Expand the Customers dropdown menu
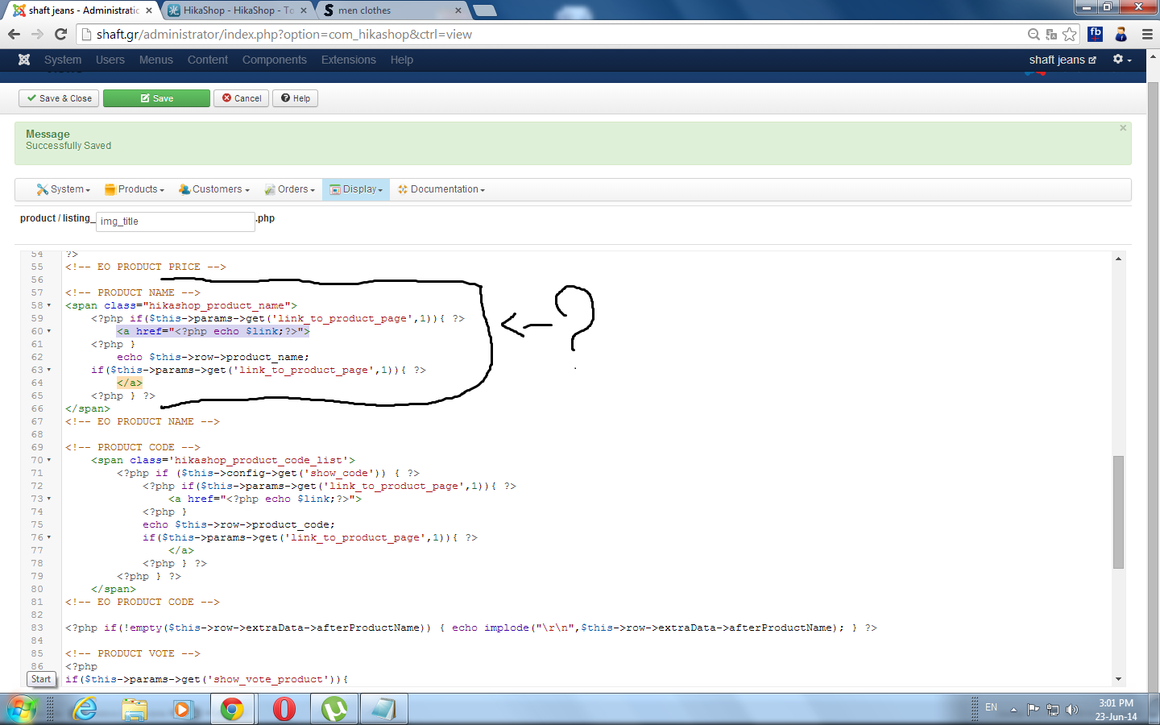The width and height of the screenshot is (1160, 725). pyautogui.click(x=214, y=189)
